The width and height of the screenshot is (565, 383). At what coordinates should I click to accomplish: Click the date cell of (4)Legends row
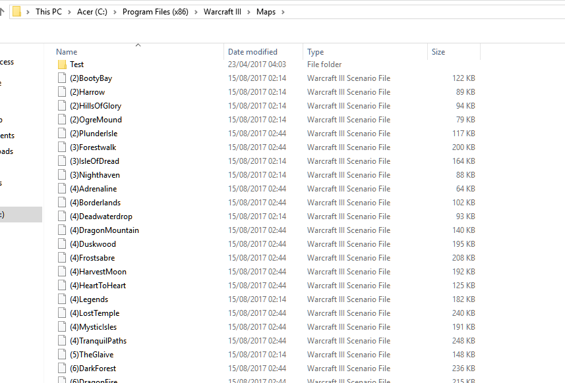[257, 299]
